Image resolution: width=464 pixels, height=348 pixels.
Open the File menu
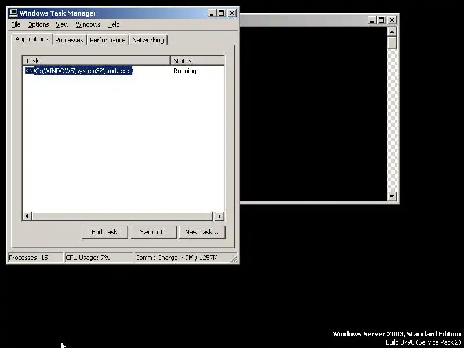click(16, 24)
